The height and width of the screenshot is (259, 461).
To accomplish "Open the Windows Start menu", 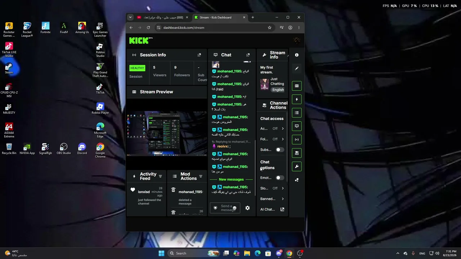I will coord(161,253).
